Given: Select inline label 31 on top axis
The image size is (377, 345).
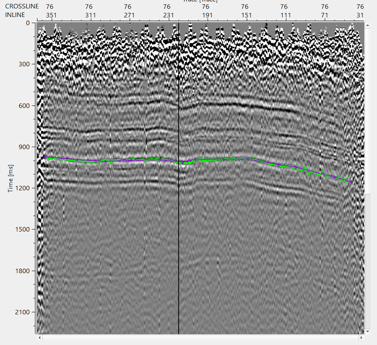Looking at the screenshot, I should tap(359, 15).
